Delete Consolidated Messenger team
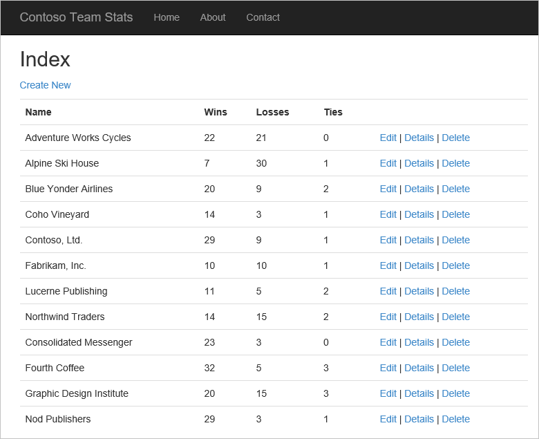The image size is (539, 439). (455, 342)
